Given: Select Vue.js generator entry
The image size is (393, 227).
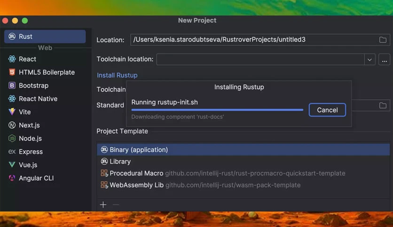Looking at the screenshot, I should tap(45, 165).
